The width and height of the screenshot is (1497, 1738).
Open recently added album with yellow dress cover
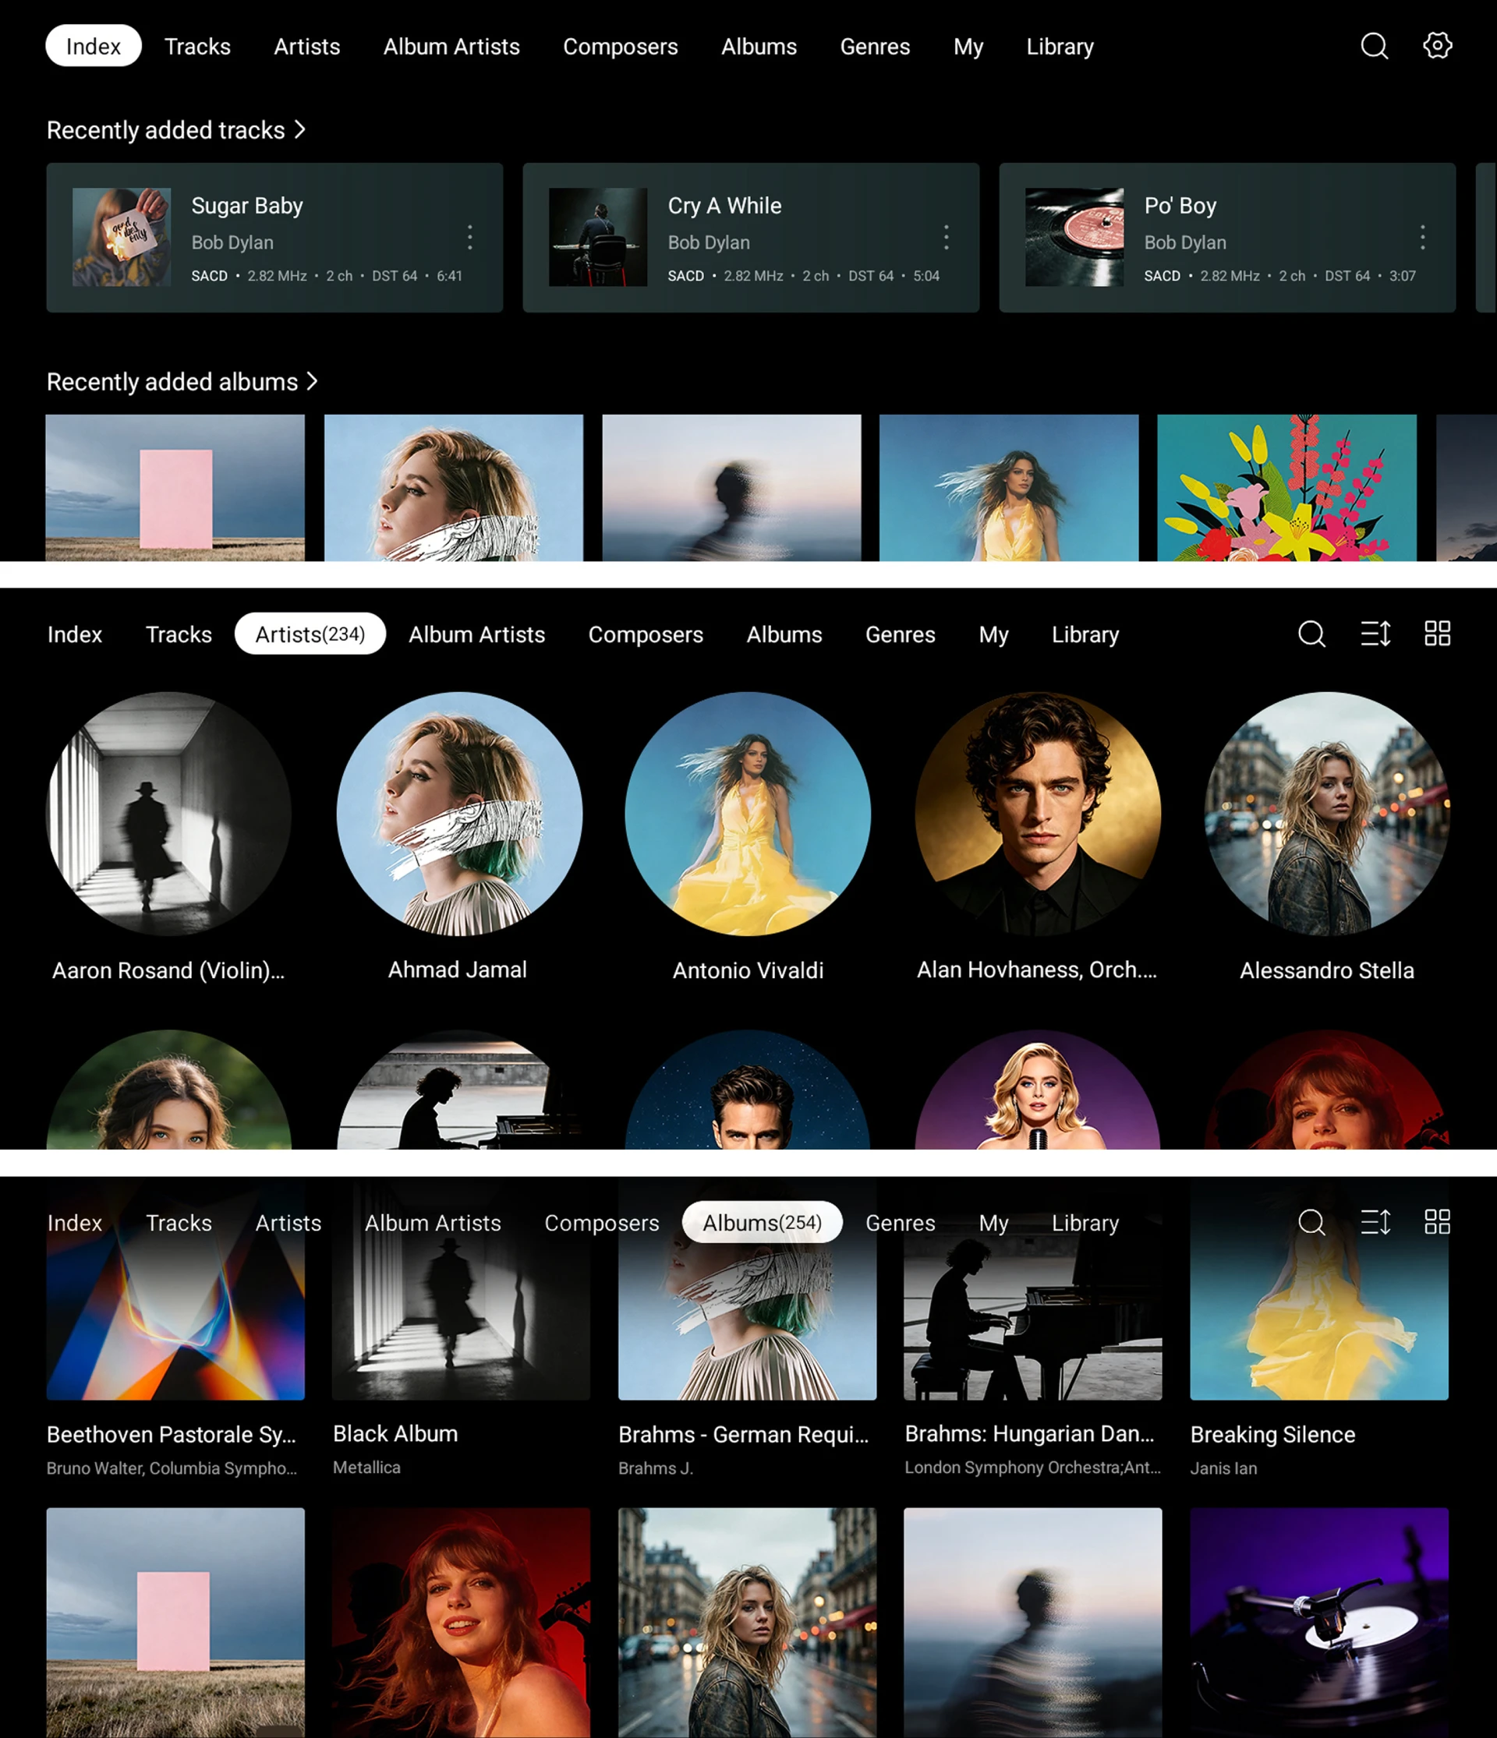click(1009, 487)
